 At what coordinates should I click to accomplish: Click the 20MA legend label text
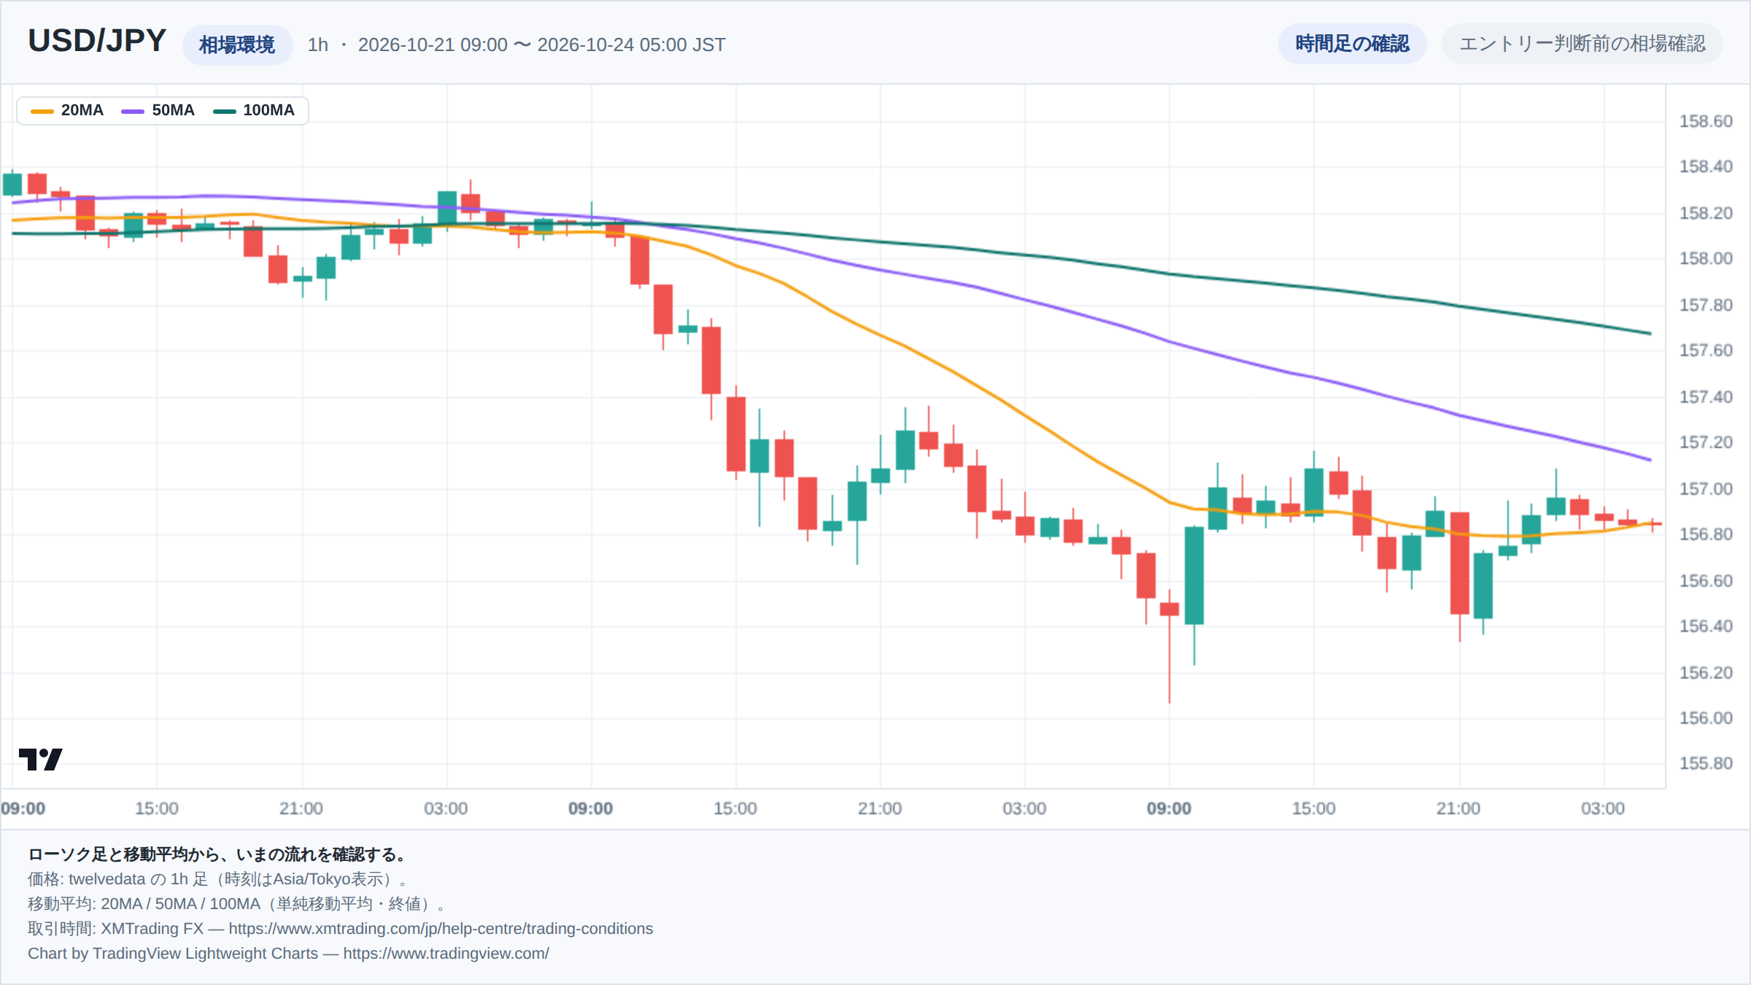point(82,110)
